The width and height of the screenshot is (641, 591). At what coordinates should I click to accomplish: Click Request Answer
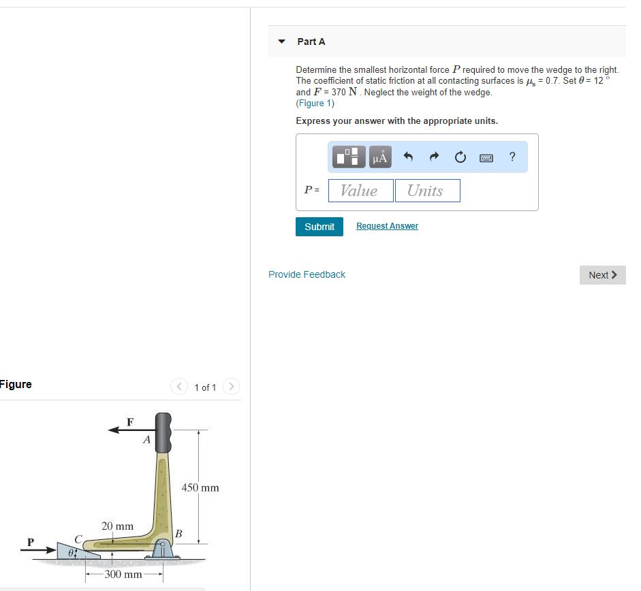point(387,225)
